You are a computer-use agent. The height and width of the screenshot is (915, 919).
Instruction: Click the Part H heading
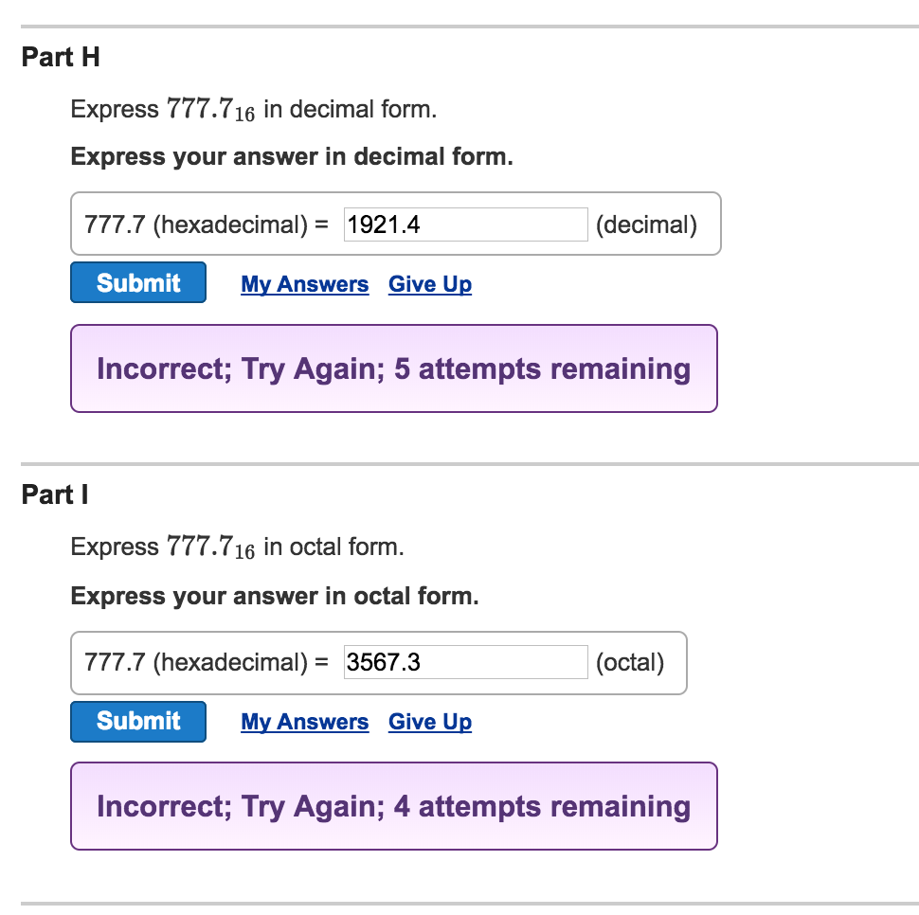[x=60, y=57]
